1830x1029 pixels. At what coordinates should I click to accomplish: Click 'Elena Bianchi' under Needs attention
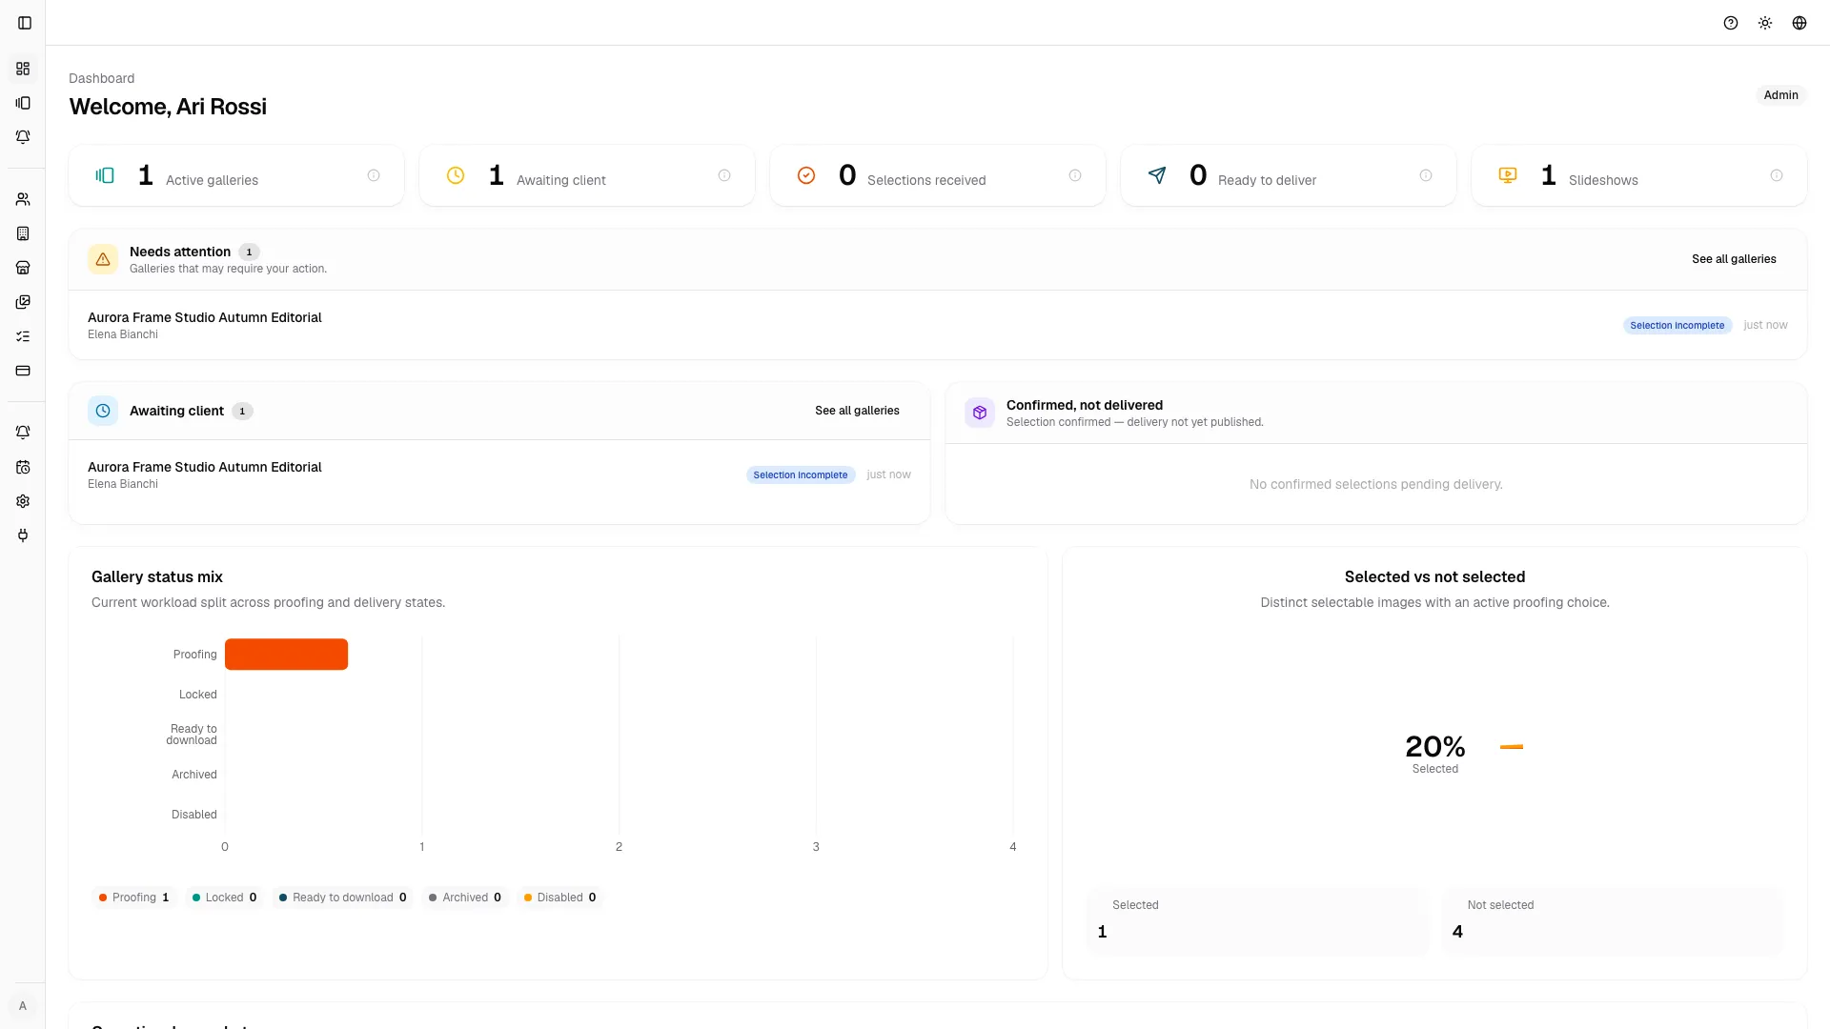pos(123,334)
